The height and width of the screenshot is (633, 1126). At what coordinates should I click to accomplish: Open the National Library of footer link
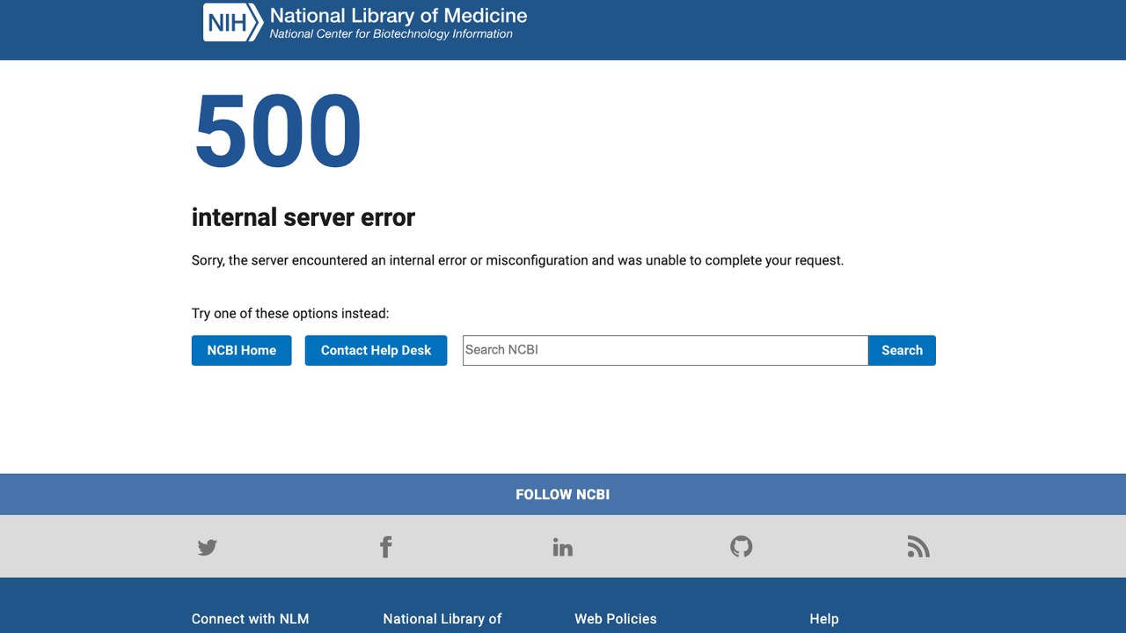click(x=442, y=619)
